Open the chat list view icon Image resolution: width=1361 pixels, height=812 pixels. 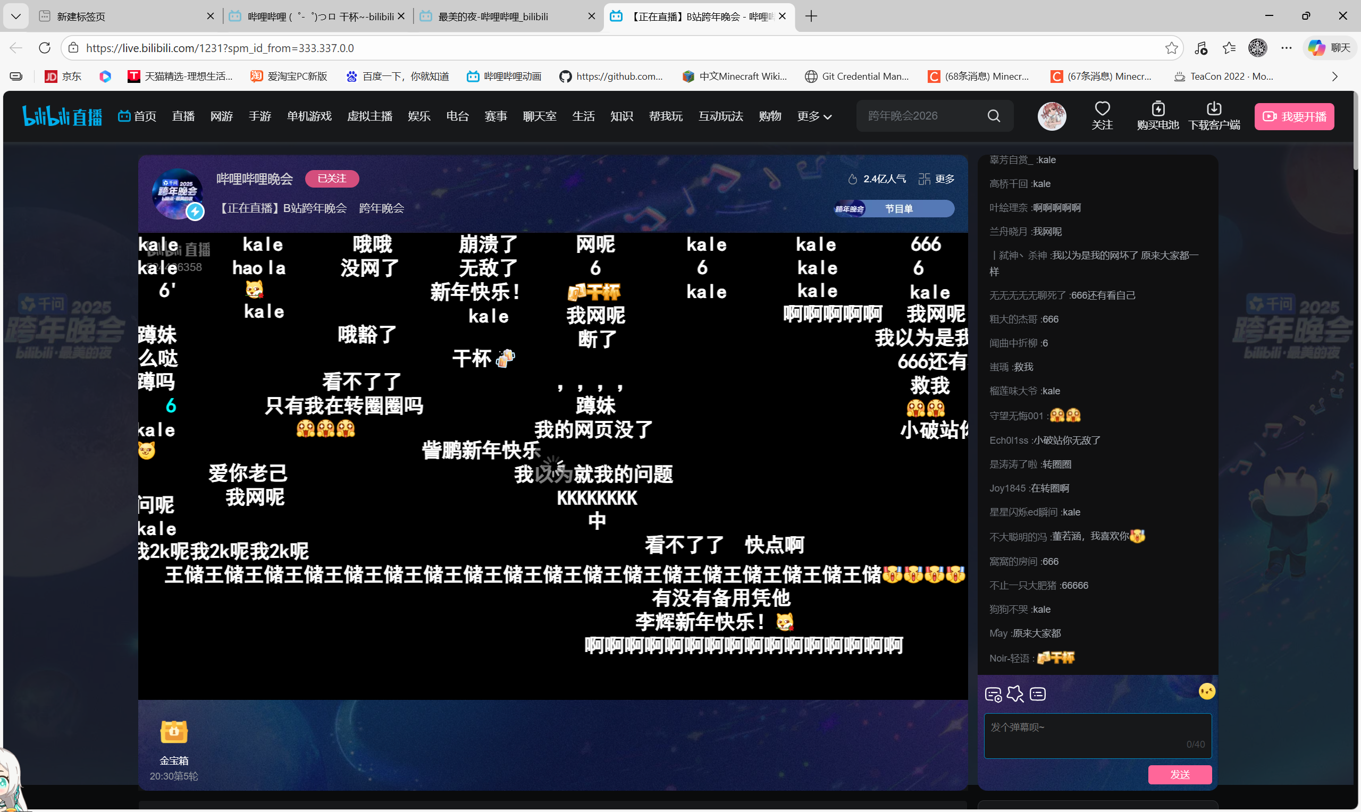click(x=1038, y=694)
